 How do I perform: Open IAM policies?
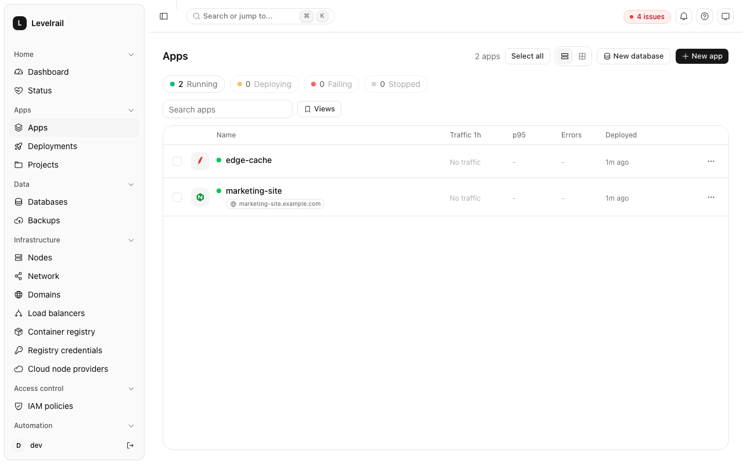[74, 406]
